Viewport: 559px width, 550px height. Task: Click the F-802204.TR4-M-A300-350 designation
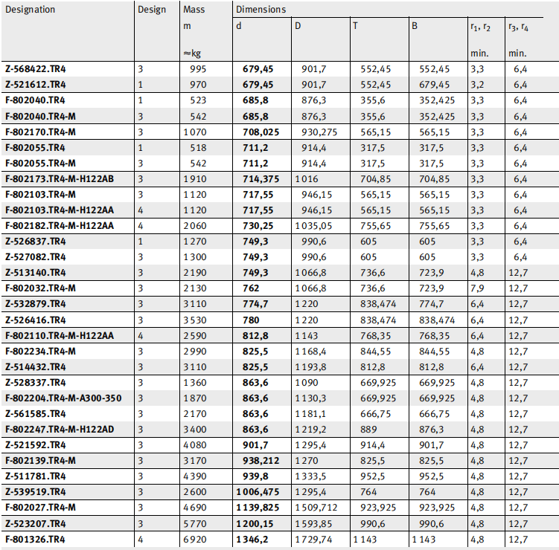click(63, 398)
